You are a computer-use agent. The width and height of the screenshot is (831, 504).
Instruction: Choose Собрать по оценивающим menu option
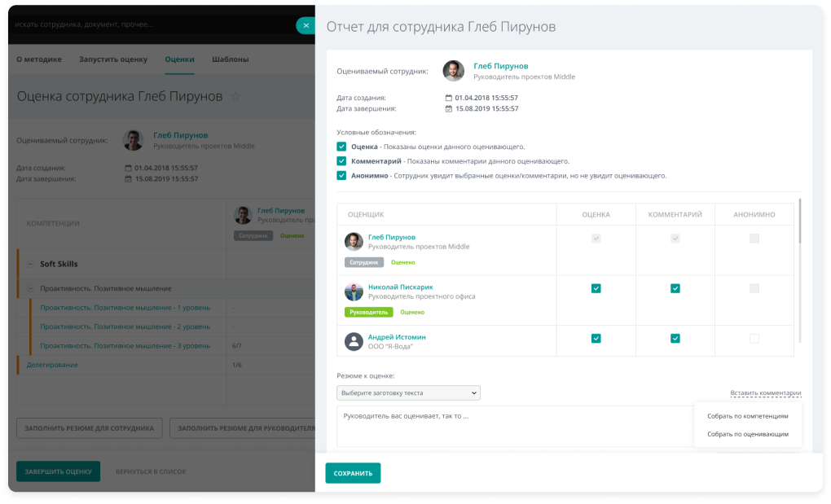[747, 434]
